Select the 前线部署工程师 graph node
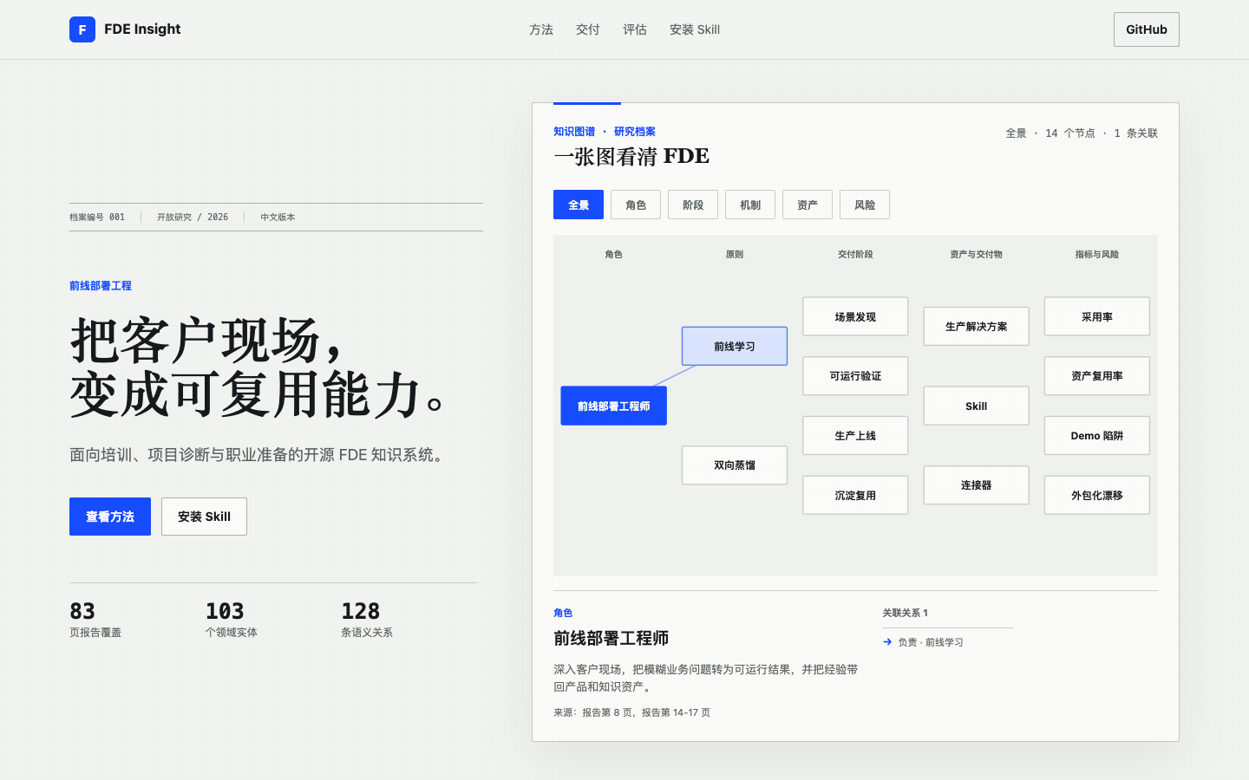 pyautogui.click(x=614, y=406)
